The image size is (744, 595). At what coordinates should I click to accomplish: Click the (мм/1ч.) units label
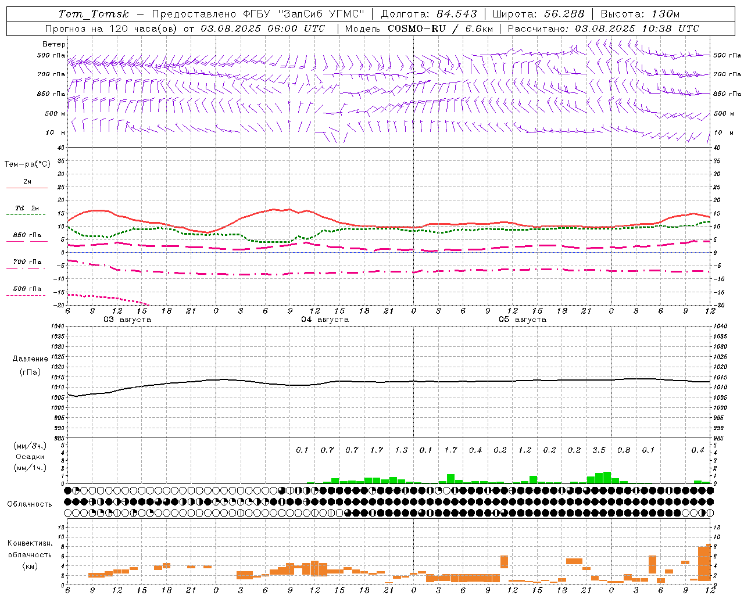pyautogui.click(x=30, y=468)
